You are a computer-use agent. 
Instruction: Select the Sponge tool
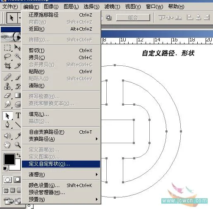17,104
